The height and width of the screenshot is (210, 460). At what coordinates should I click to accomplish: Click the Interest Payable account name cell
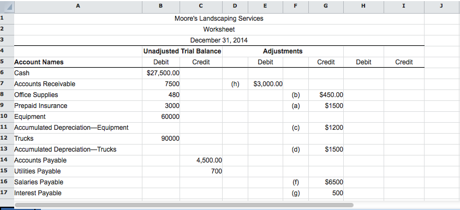(x=78, y=193)
